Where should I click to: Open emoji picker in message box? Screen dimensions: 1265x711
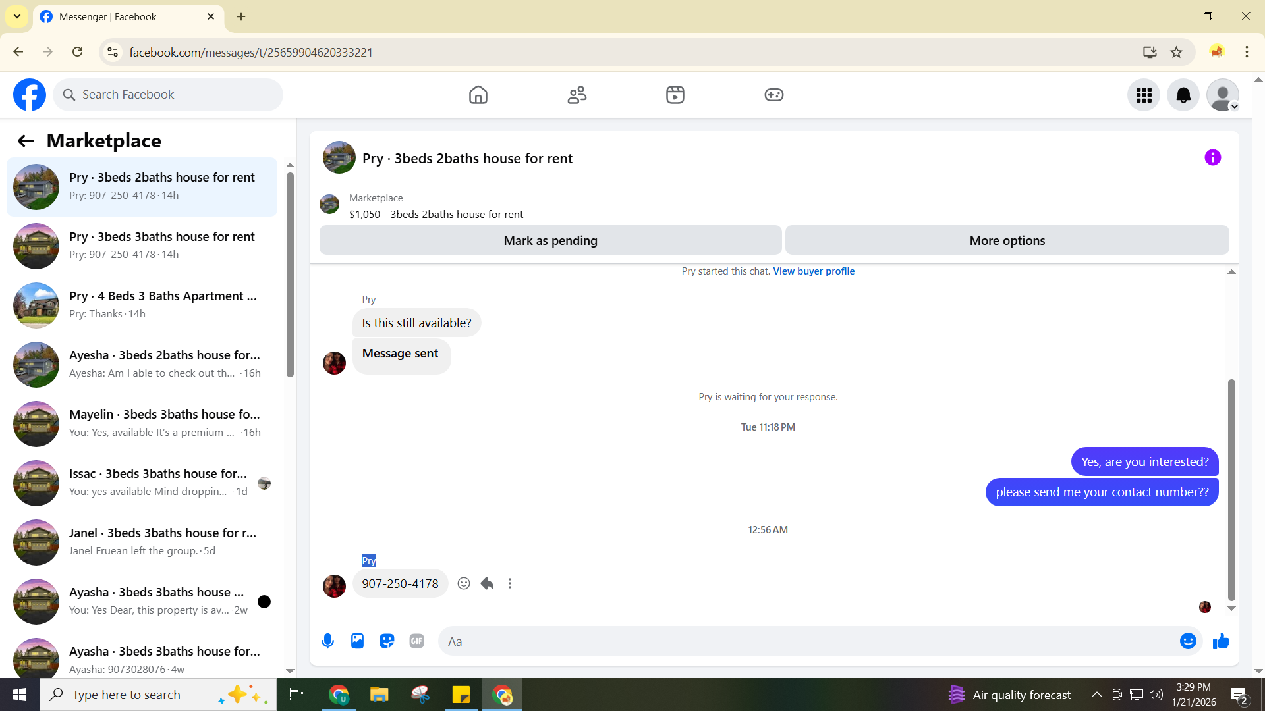pos(1188,641)
